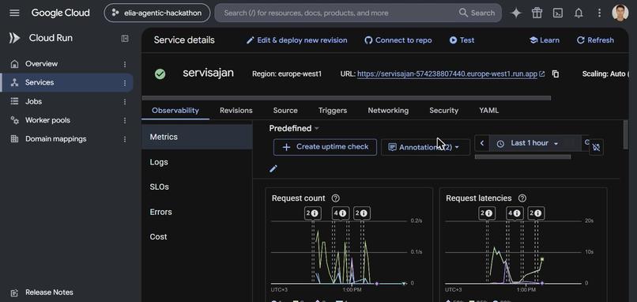Switch to the Networking tab
The height and width of the screenshot is (302, 637).
tap(388, 111)
